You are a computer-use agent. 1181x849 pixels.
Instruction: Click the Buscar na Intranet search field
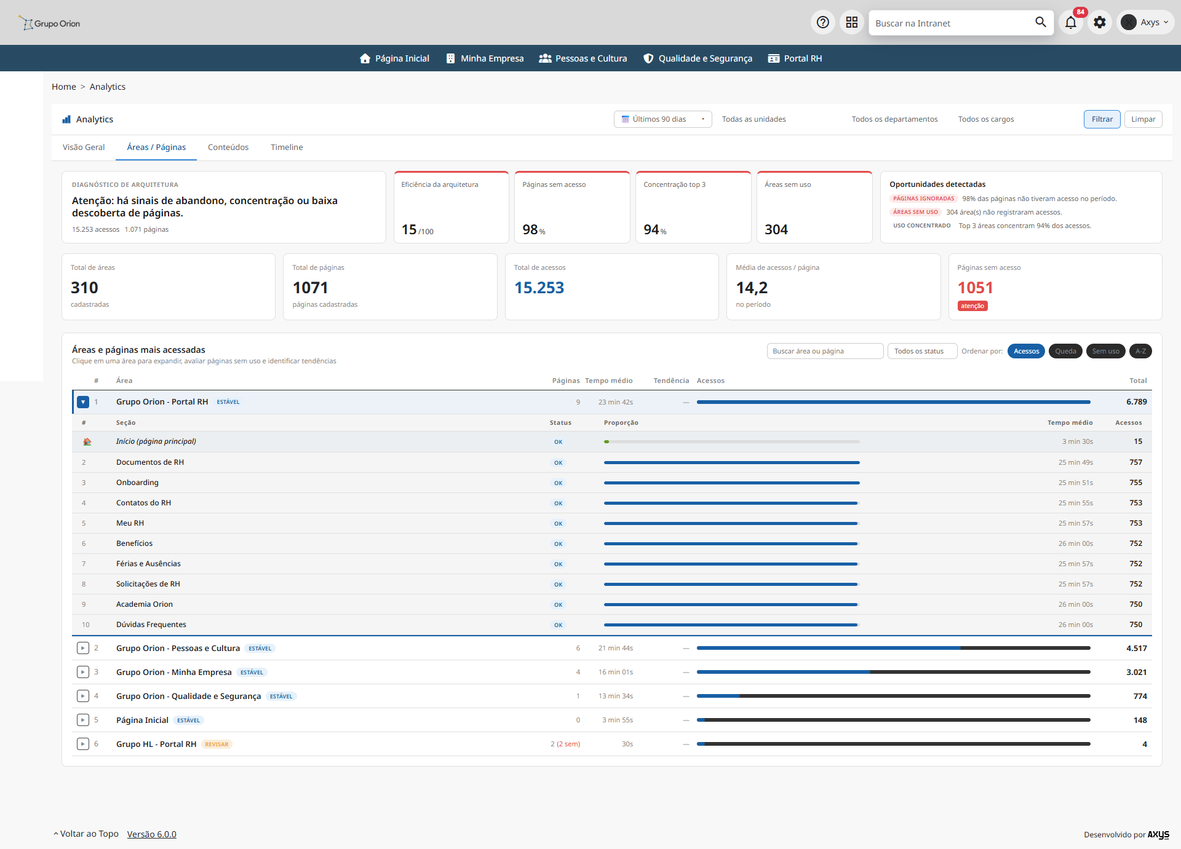(950, 23)
